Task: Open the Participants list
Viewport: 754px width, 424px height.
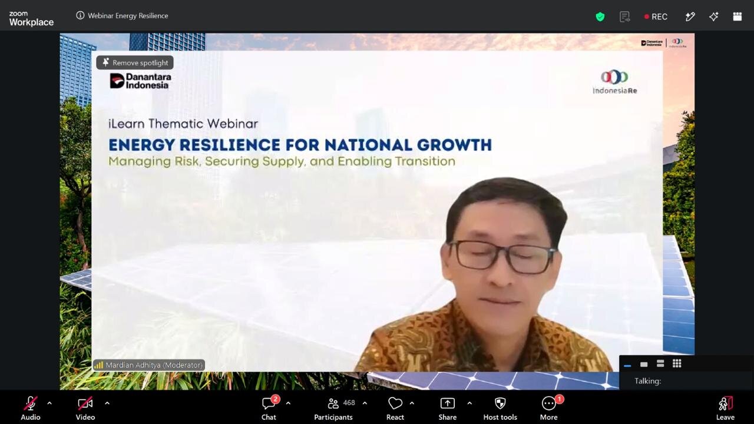Action: 334,408
